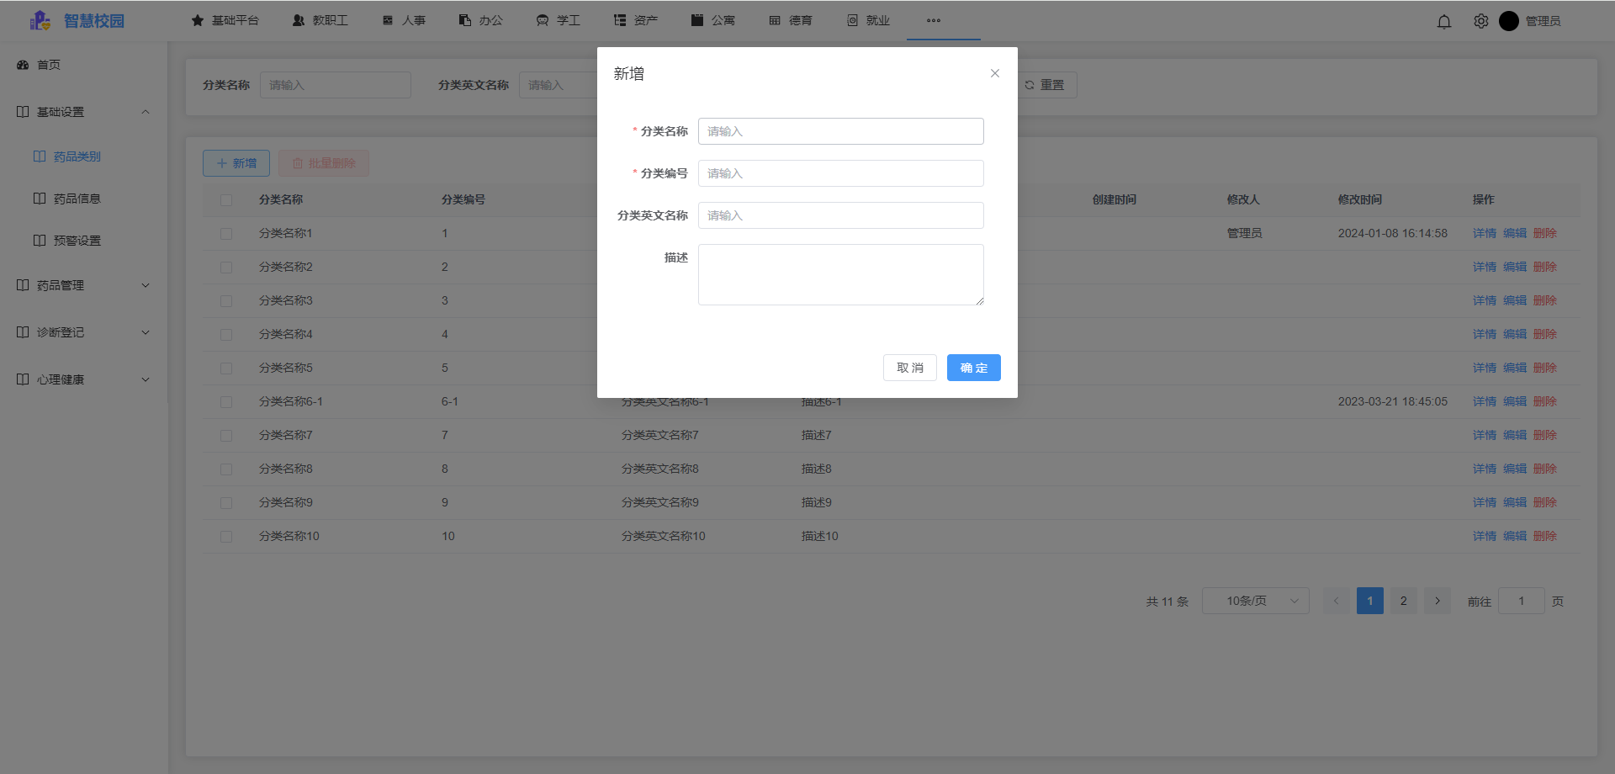Click the 取消 cancel button
1615x774 pixels.
pyautogui.click(x=909, y=368)
